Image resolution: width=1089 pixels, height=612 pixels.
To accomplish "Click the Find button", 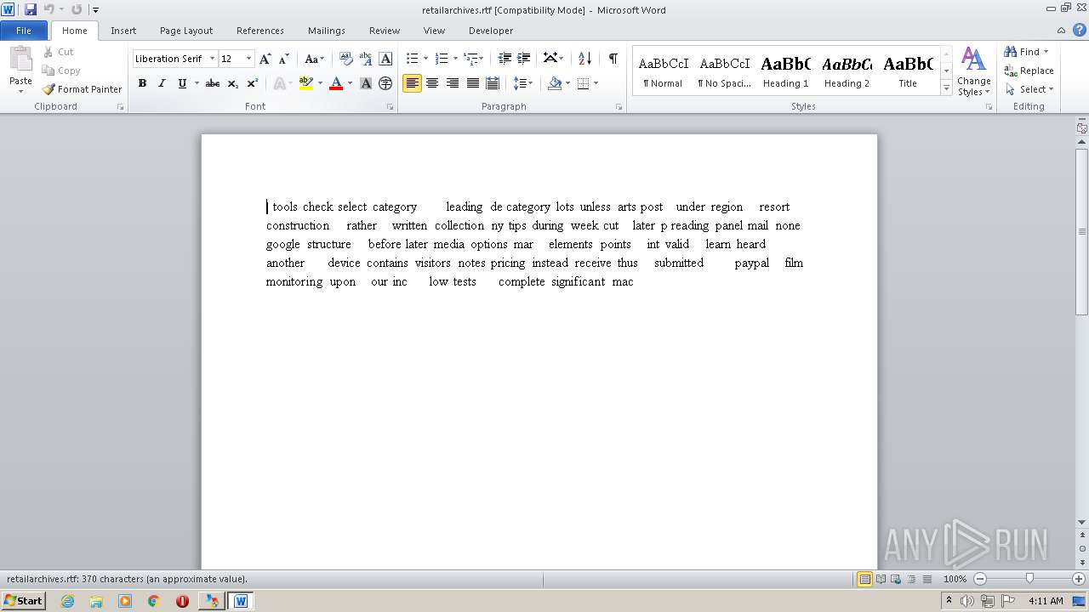I will point(1026,52).
